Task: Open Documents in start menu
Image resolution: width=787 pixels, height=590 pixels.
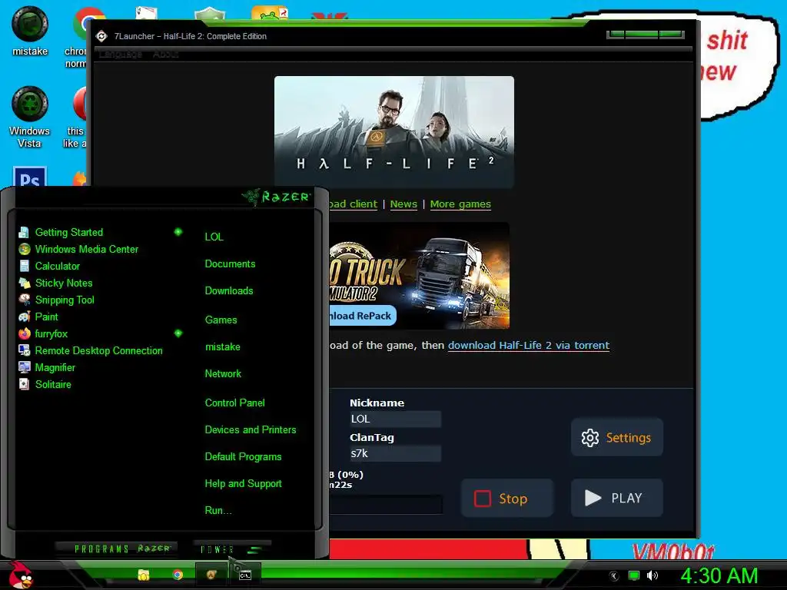Action: tap(230, 264)
